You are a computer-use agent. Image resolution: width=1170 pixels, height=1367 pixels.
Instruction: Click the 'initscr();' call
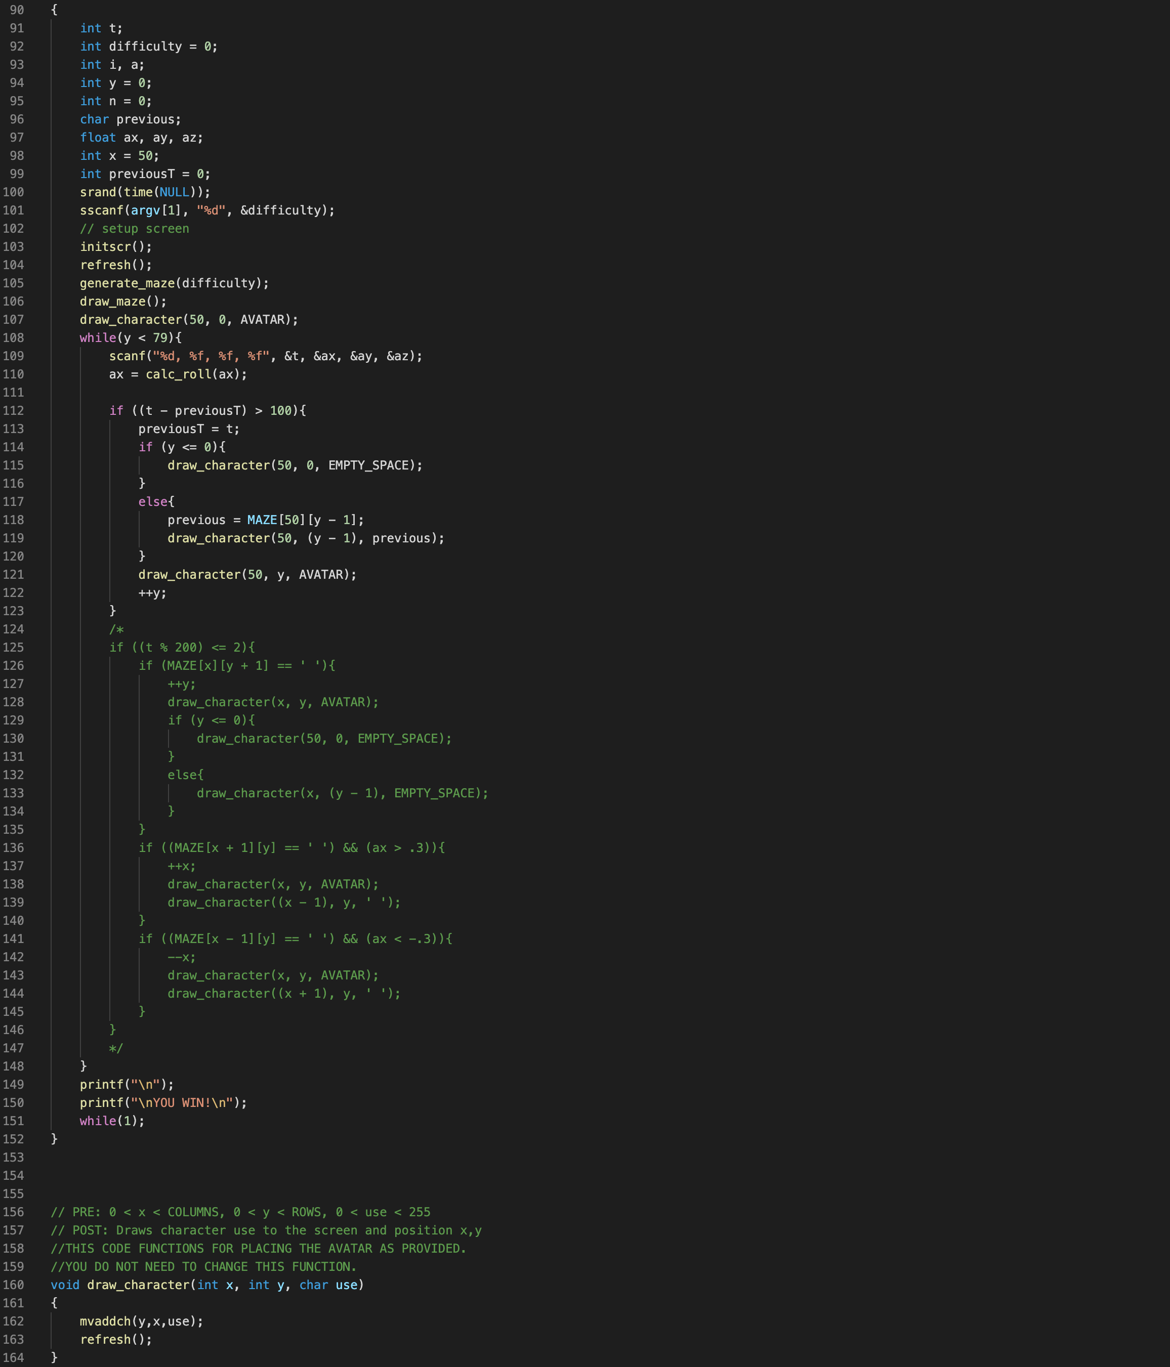coord(115,247)
